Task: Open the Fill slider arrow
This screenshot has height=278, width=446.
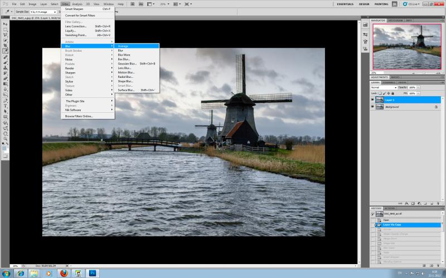Action: click(419, 93)
